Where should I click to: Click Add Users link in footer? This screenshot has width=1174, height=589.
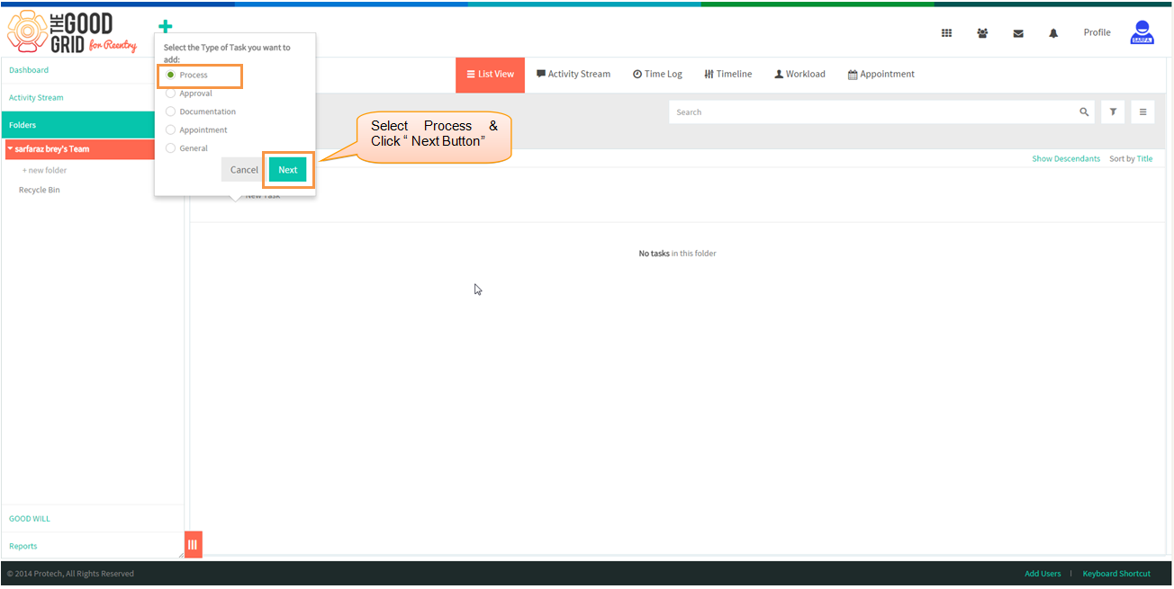[1043, 574]
